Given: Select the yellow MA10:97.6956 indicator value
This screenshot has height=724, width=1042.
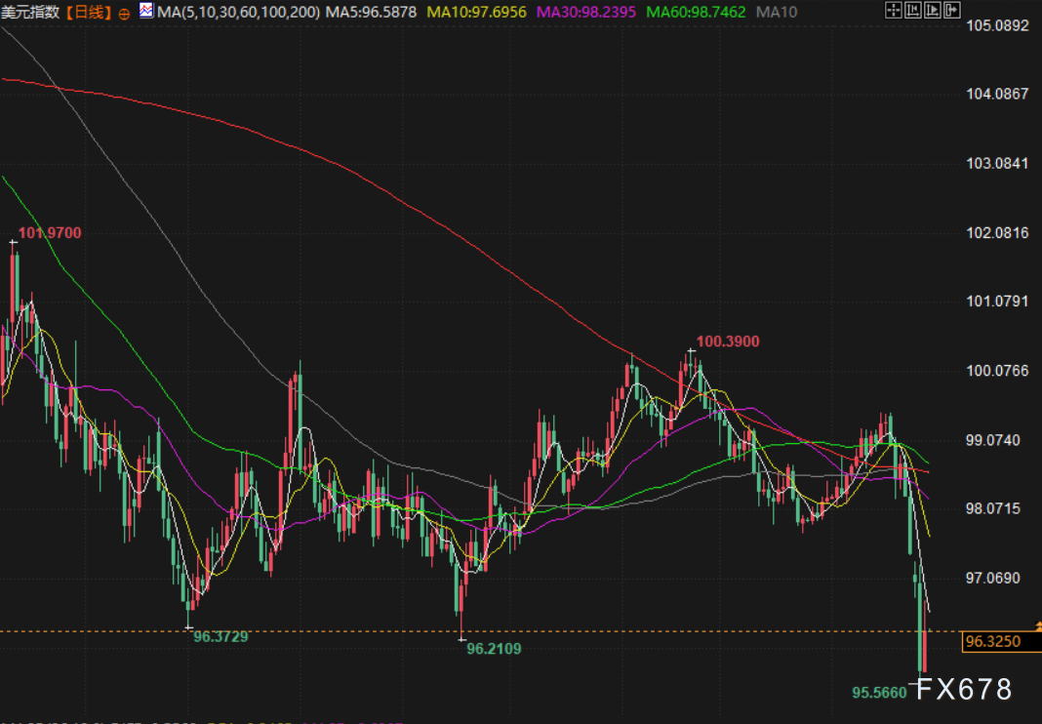Looking at the screenshot, I should coord(476,13).
